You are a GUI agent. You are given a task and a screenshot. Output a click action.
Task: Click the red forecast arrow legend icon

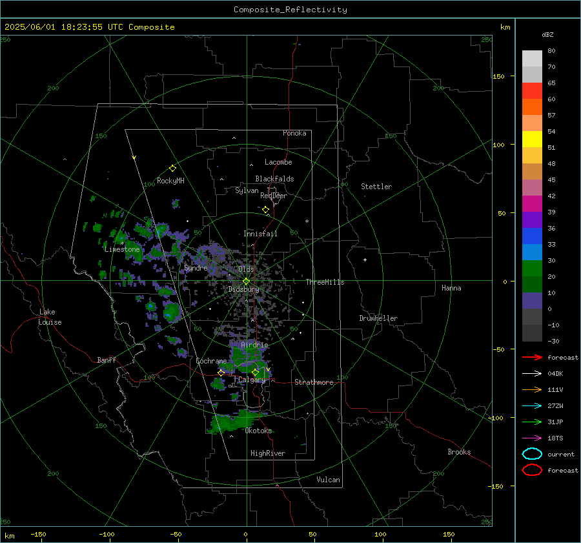[532, 357]
